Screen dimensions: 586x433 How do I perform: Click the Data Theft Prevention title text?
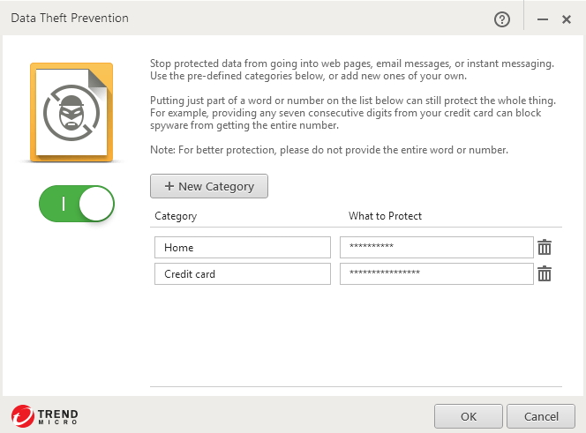coord(70,19)
